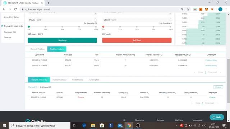Set the sell slider to 50%
The width and height of the screenshot is (230, 129).
pyautogui.click(x=137, y=27)
